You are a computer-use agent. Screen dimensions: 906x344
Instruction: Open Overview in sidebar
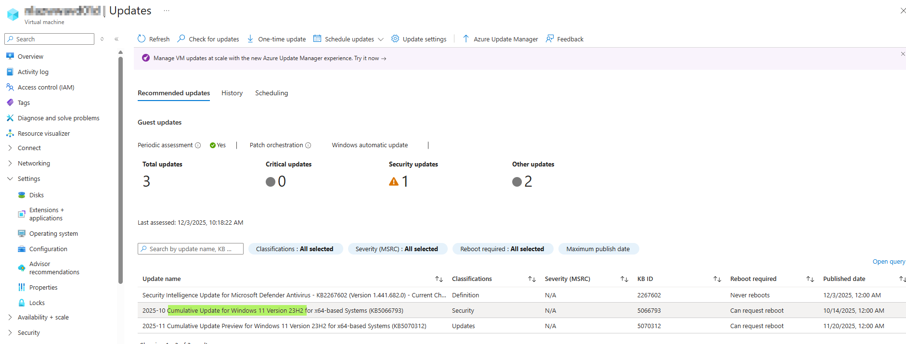(30, 56)
